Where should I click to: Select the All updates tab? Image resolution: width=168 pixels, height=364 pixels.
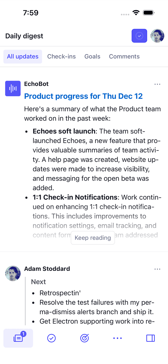tap(22, 56)
